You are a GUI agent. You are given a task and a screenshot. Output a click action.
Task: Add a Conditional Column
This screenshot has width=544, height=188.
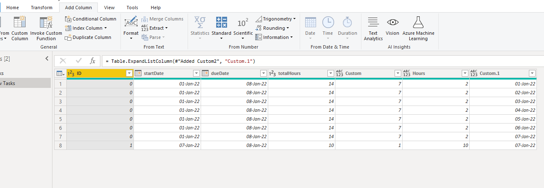tap(90, 19)
